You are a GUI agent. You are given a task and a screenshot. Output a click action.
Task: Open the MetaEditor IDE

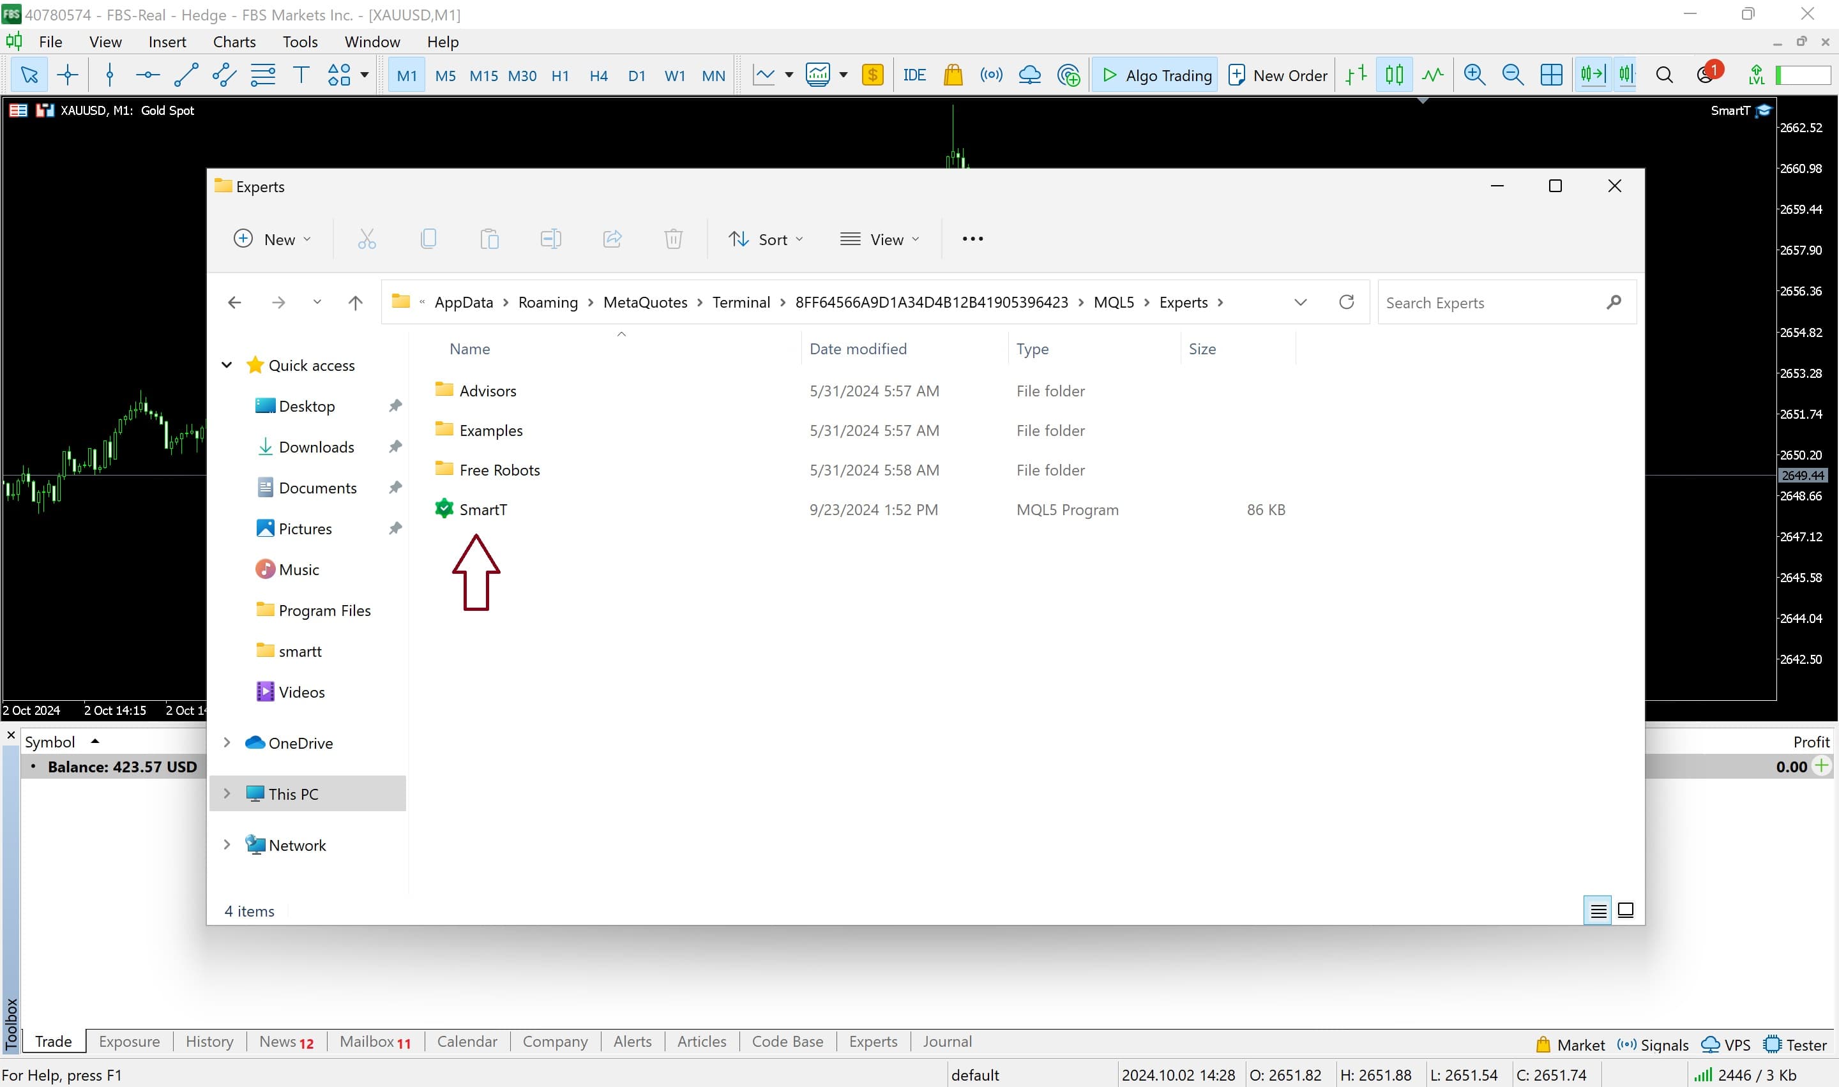click(914, 75)
